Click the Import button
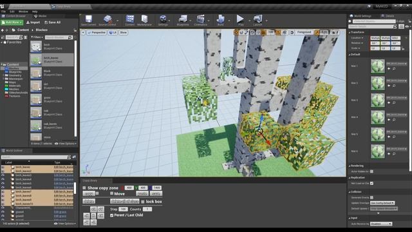The height and width of the screenshot is (232, 412). pos(33,23)
